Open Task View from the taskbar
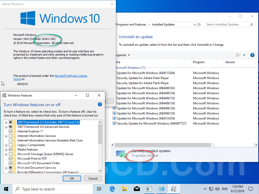 99,189
